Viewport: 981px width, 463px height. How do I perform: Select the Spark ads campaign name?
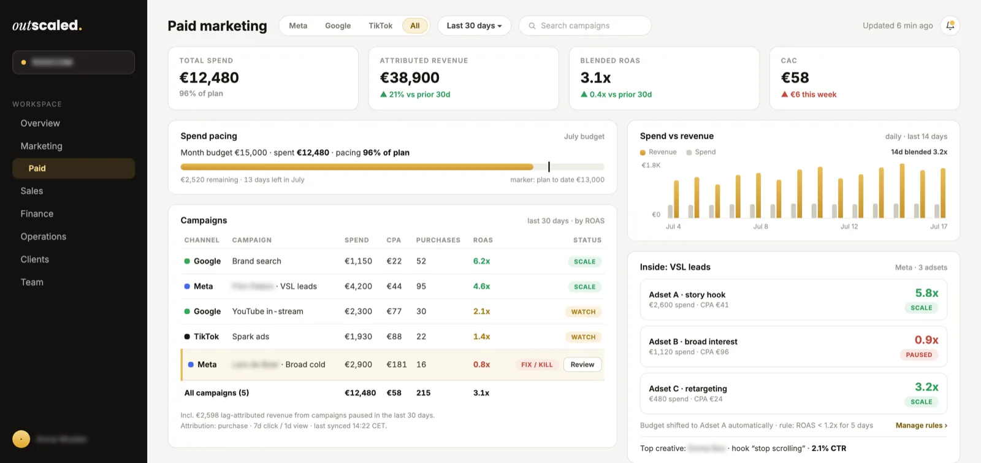point(251,337)
